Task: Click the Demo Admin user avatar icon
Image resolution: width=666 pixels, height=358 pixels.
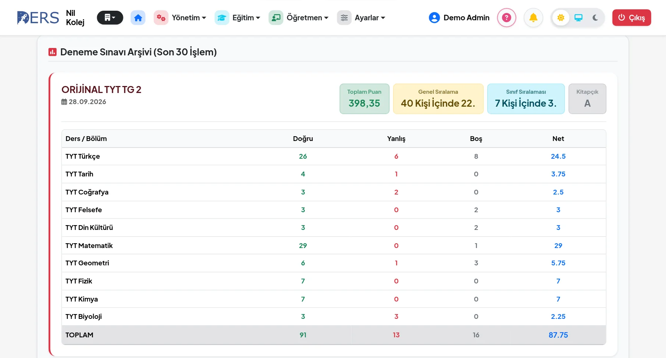Action: 434,18
